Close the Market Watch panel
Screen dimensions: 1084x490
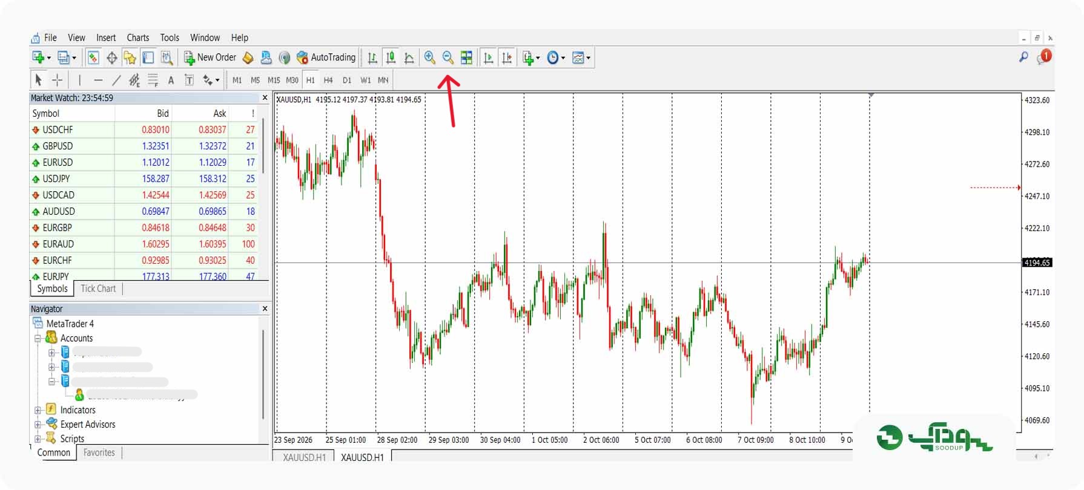pos(265,97)
